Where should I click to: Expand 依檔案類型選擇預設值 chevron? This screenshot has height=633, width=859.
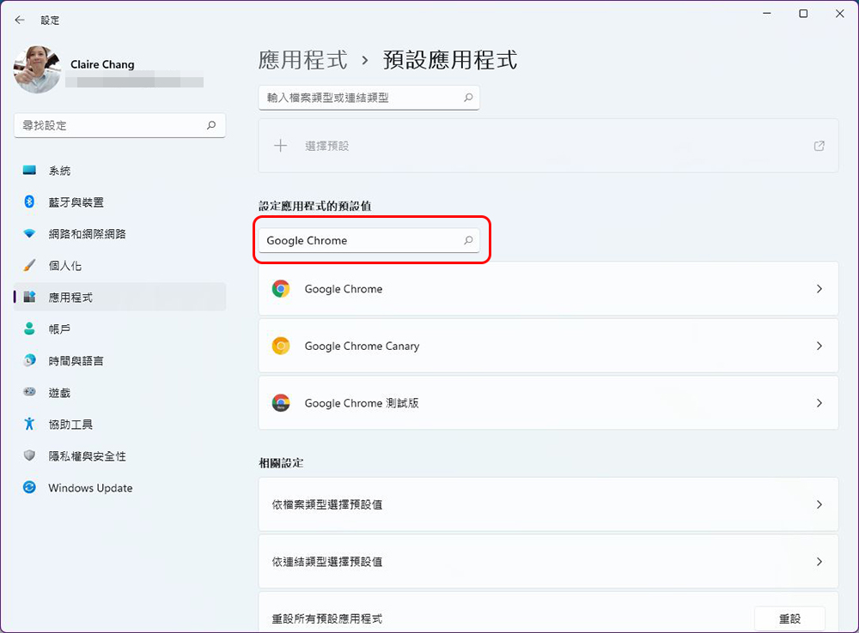pyautogui.click(x=819, y=504)
